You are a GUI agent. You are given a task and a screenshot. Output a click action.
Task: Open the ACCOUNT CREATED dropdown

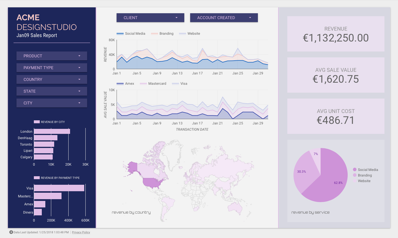(224, 18)
